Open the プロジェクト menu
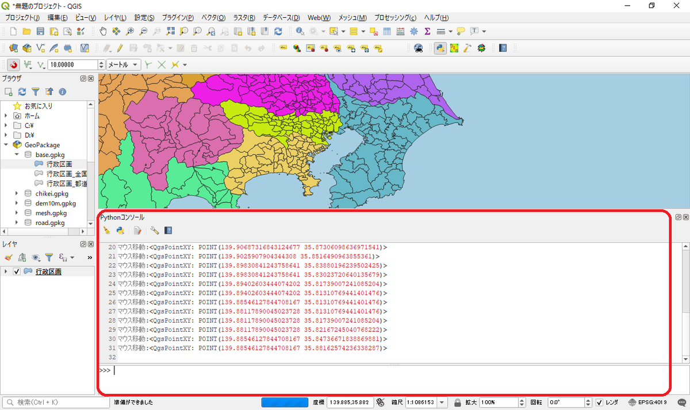This screenshot has height=410, width=690. 22,18
